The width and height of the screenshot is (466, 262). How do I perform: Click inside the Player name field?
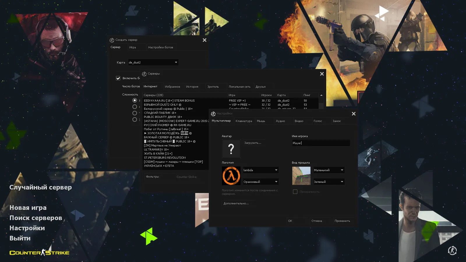(320, 143)
